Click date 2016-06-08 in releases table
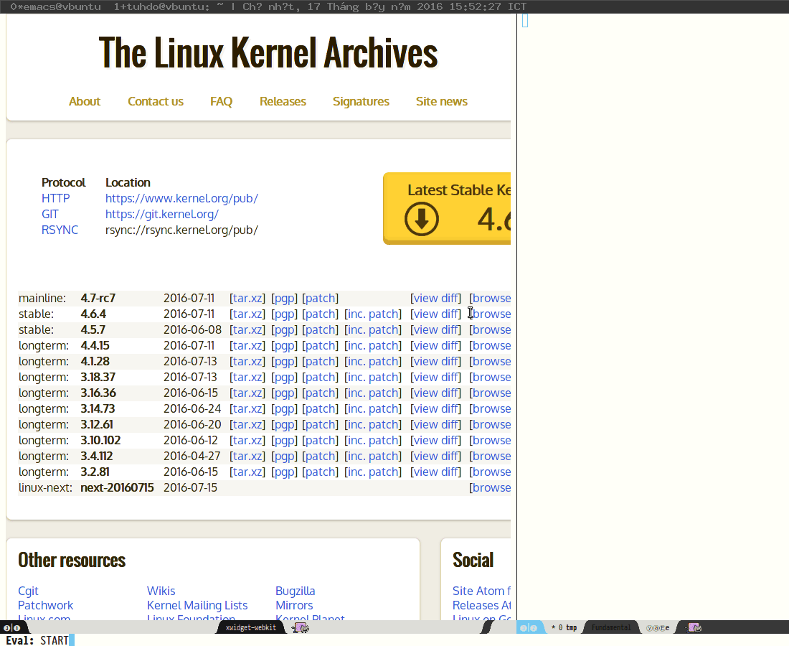Viewport: 789px width, 646px height. coord(192,329)
